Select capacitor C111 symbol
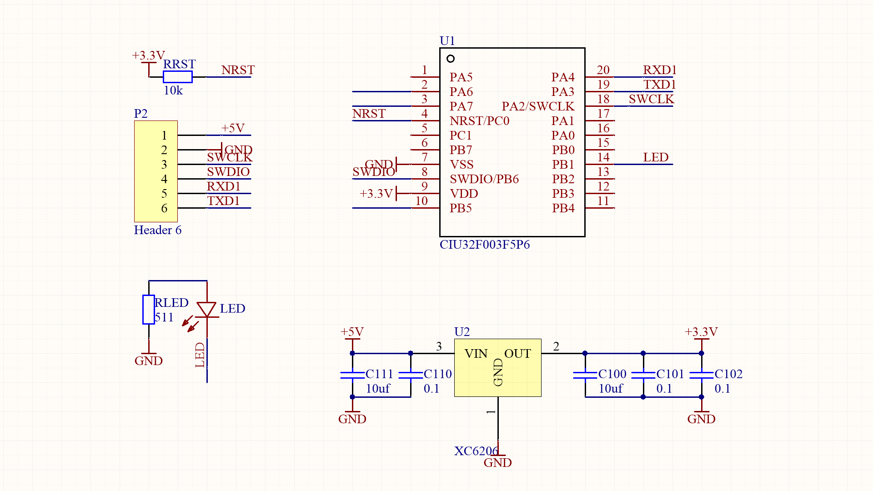 [352, 375]
